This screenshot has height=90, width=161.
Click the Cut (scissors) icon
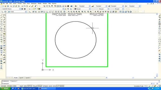tap(22, 6)
